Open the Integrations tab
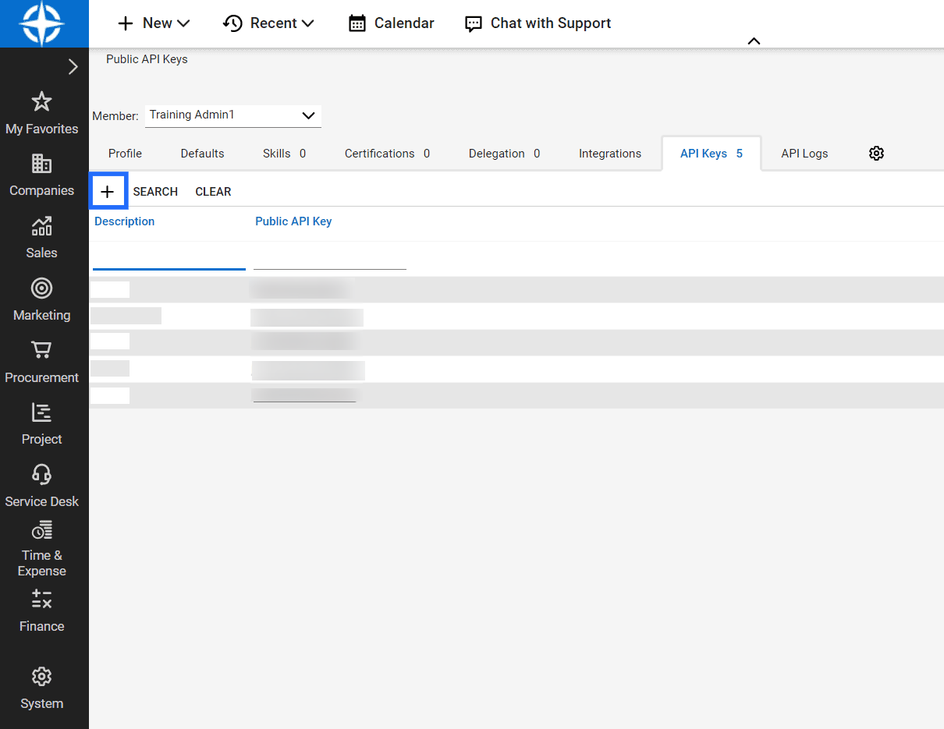Screen dimensions: 944x729 pyautogui.click(x=610, y=154)
